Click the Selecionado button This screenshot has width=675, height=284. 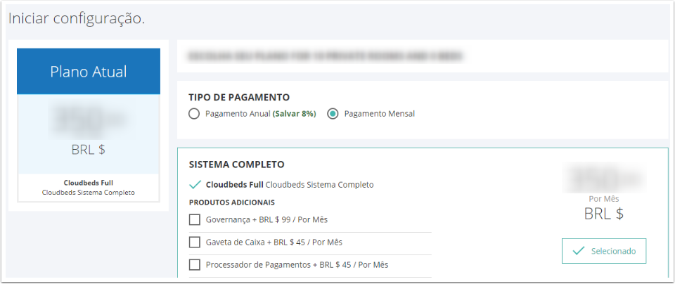[x=604, y=251]
